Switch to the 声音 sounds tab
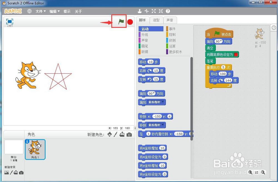This screenshot has width=278, height=182. pyautogui.click(x=170, y=20)
